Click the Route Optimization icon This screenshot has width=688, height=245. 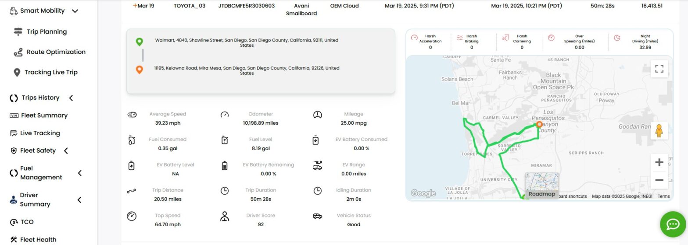tap(18, 52)
